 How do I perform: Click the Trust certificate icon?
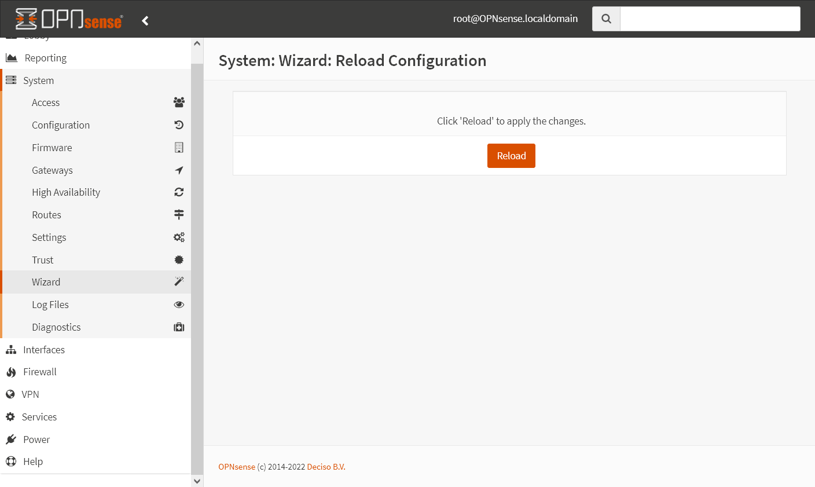(x=179, y=260)
